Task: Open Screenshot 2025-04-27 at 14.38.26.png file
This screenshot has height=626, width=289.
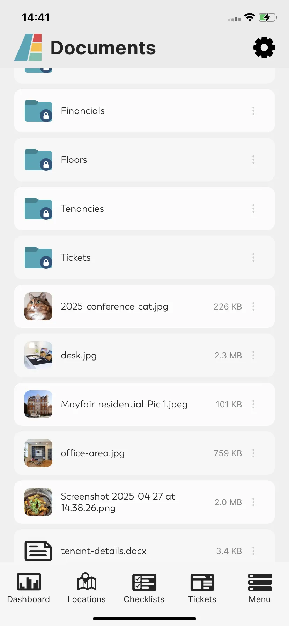Action: coord(144,502)
